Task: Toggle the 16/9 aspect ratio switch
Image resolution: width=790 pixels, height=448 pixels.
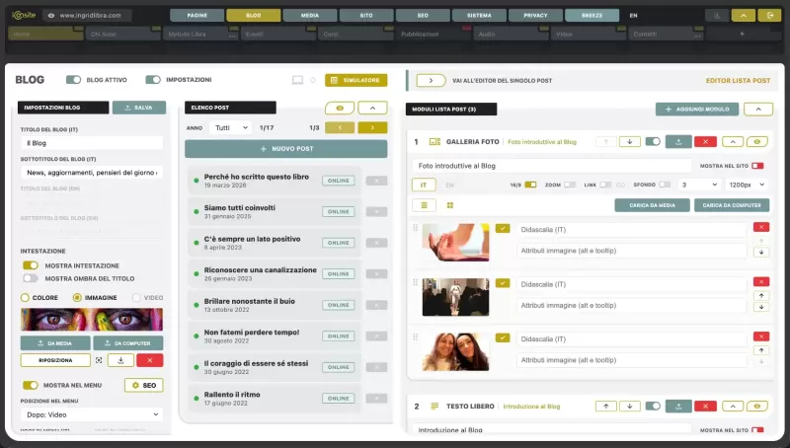Action: point(530,185)
